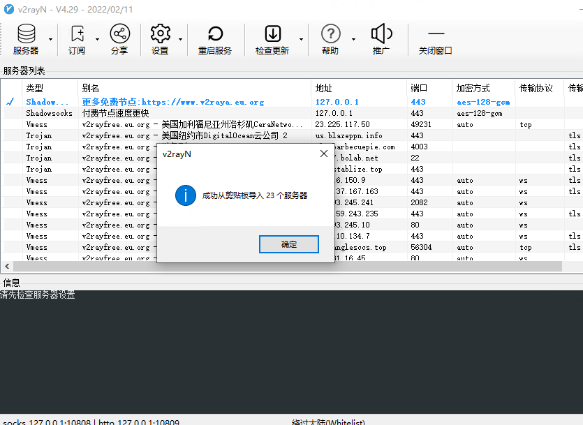This screenshot has height=425, width=583.
Task: Click the v2rayN logo in title bar
Action: point(9,9)
